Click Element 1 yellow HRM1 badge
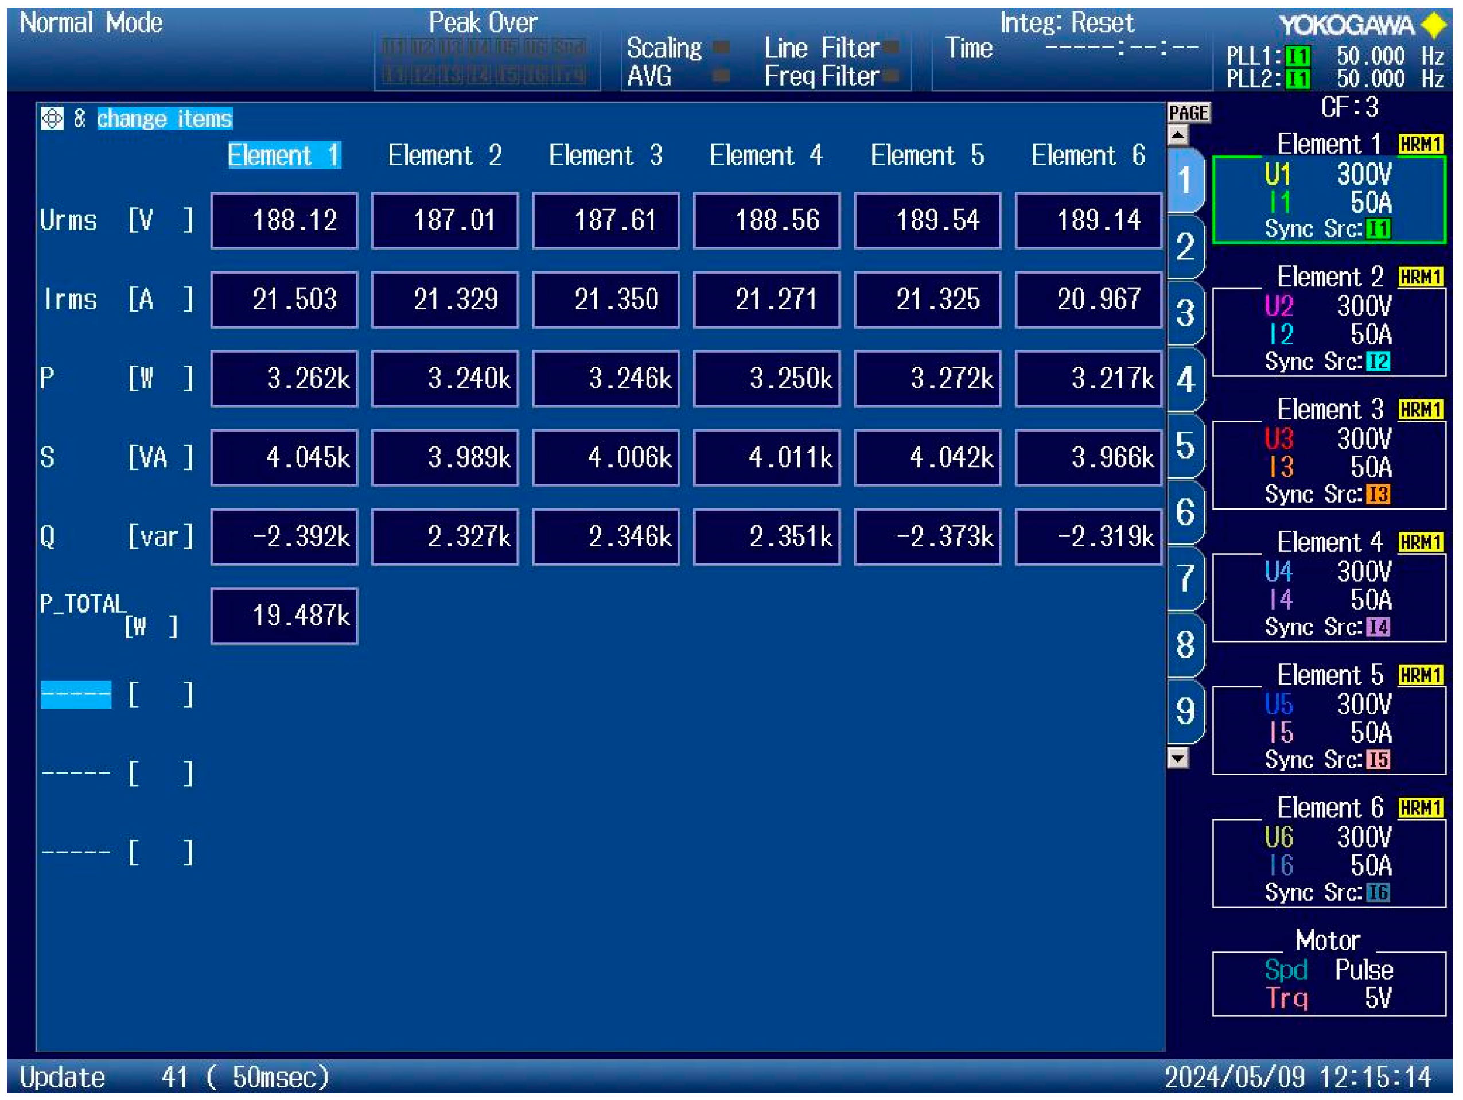 pyautogui.click(x=1420, y=144)
